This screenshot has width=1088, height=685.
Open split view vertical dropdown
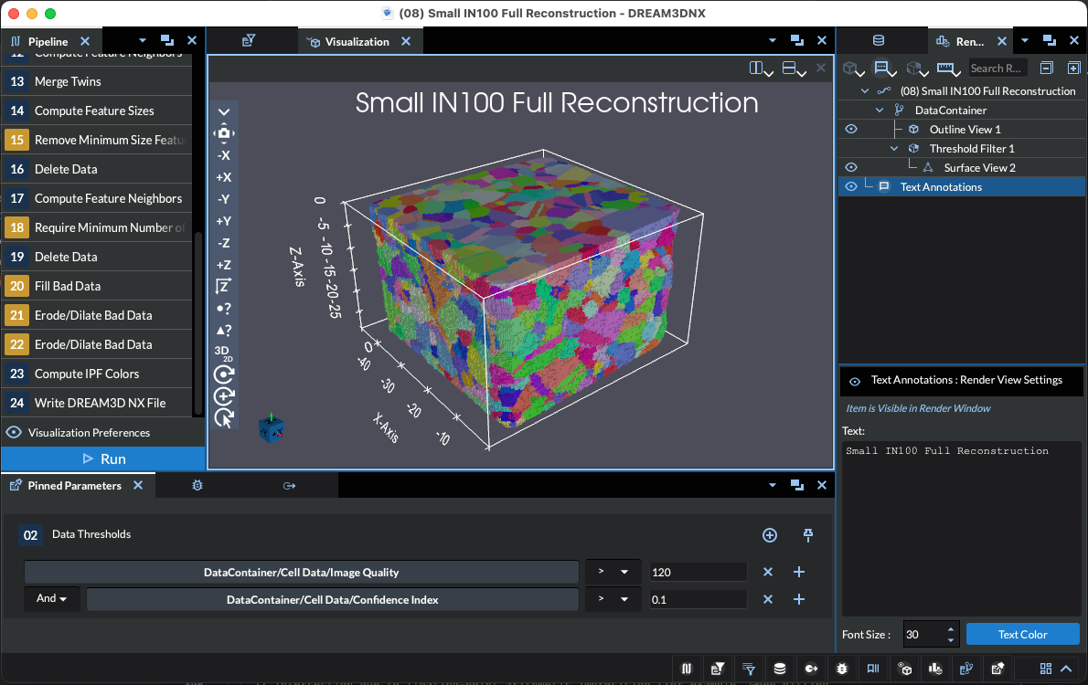[x=762, y=68]
